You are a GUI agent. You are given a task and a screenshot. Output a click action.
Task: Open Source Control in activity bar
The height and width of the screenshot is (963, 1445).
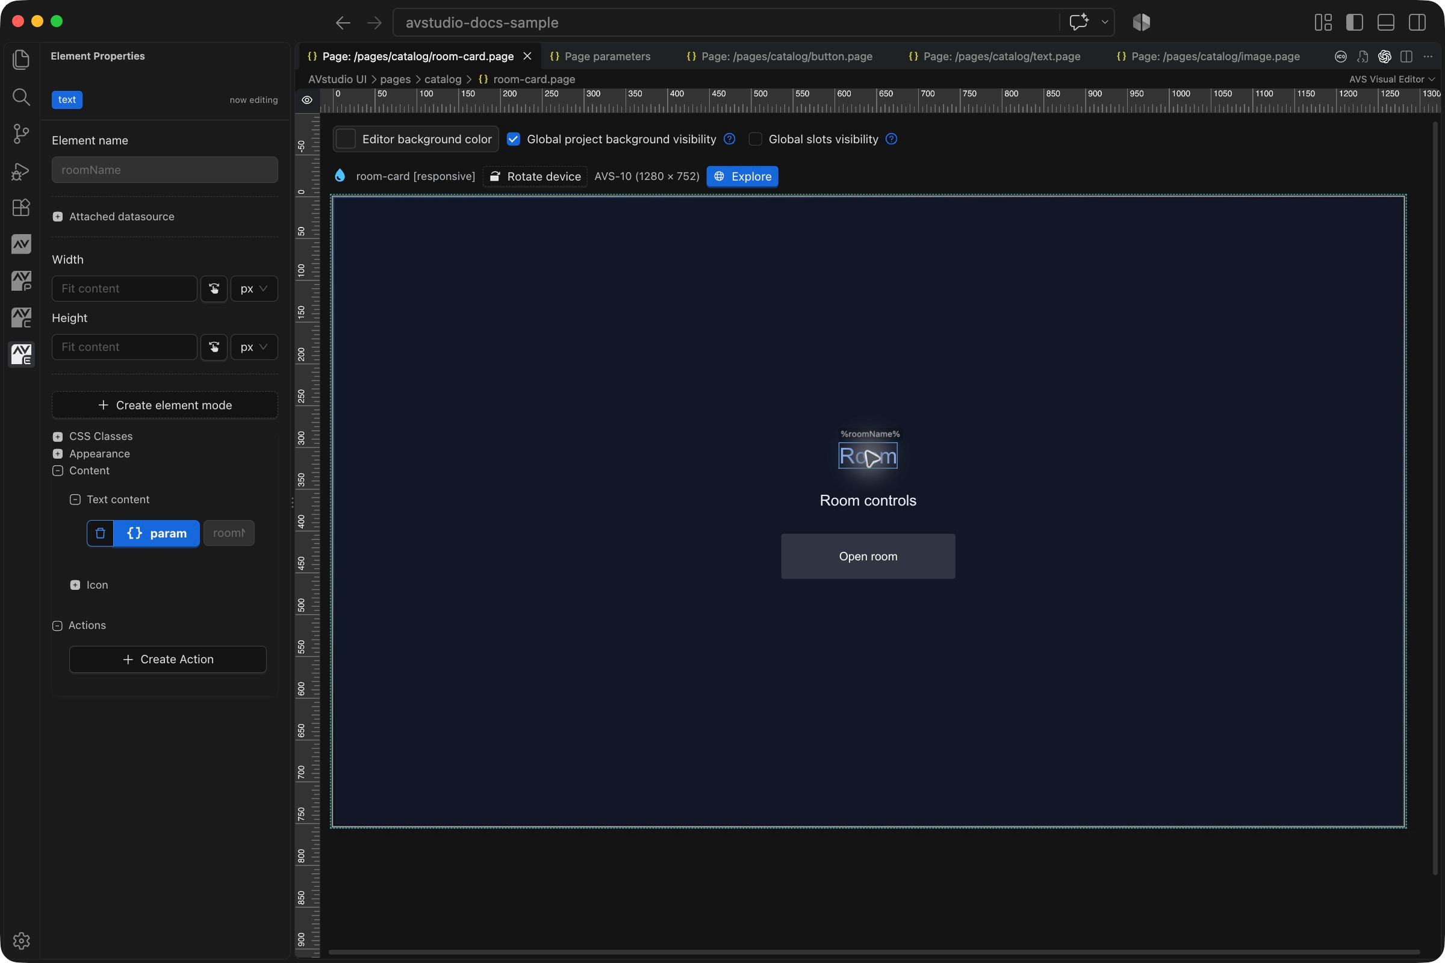point(21,133)
